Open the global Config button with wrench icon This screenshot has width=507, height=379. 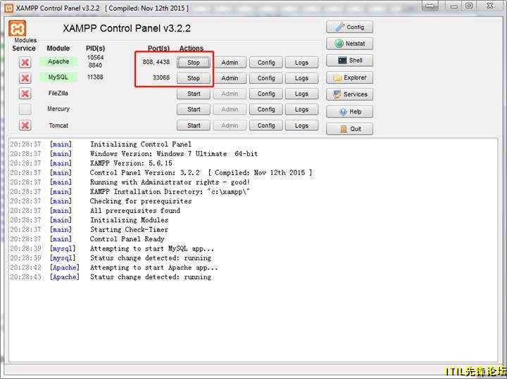349,27
